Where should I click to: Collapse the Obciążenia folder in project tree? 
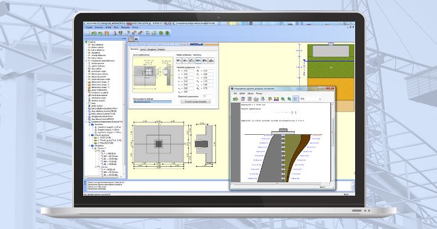[90, 145]
